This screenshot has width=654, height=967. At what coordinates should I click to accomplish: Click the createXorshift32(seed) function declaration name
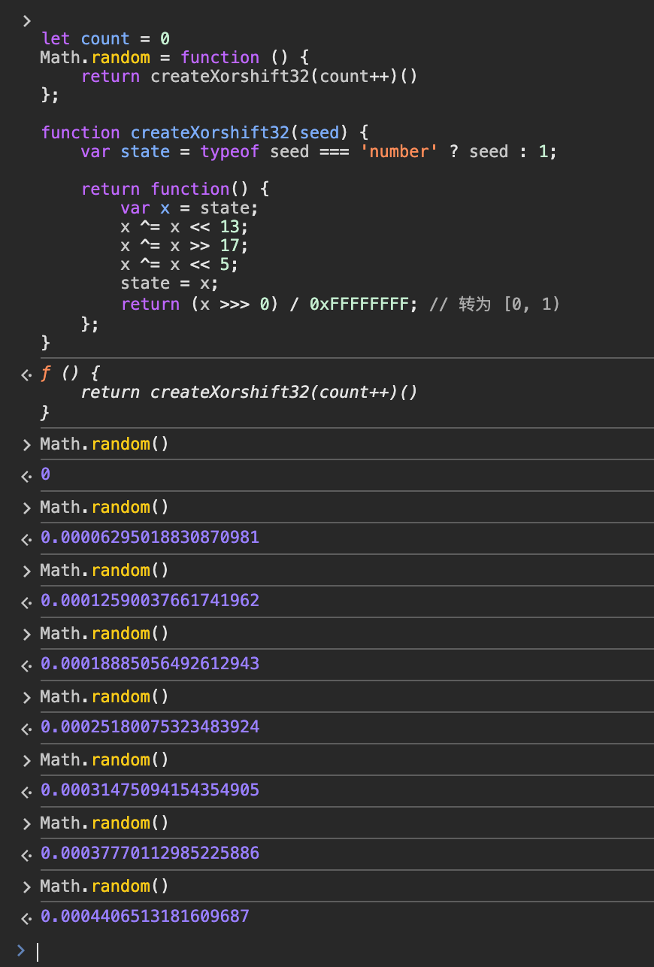tap(210, 133)
